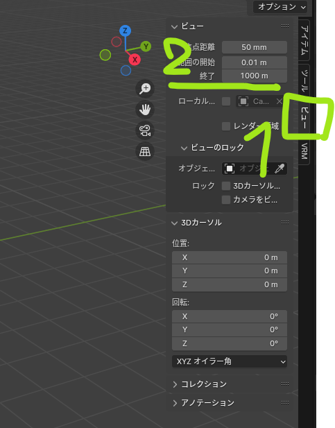Tick the カメラをビュー lock checkbox

click(226, 200)
